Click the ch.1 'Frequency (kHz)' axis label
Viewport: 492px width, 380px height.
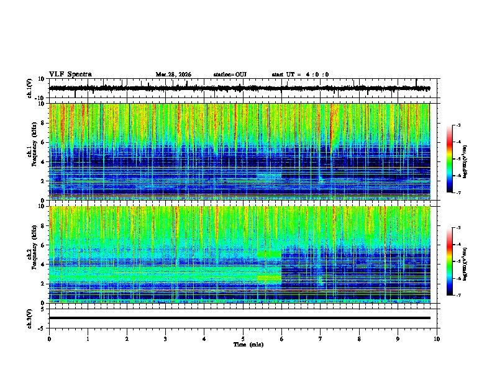[x=34, y=144]
